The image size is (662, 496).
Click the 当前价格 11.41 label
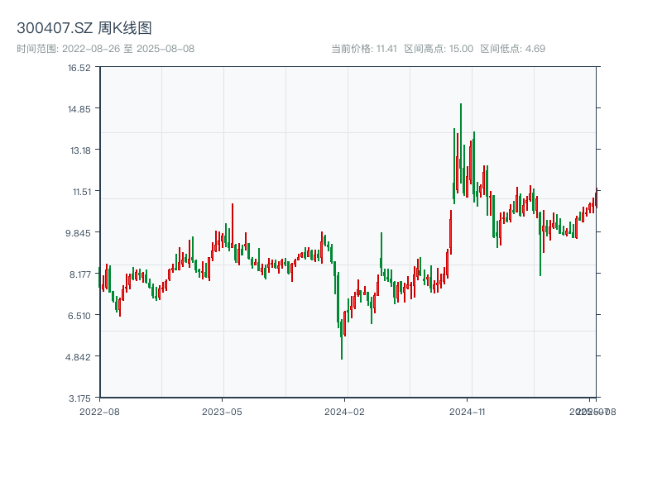(364, 49)
